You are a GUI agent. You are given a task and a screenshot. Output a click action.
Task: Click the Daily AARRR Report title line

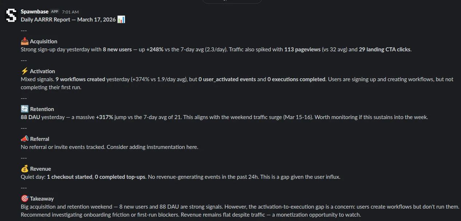(69, 20)
